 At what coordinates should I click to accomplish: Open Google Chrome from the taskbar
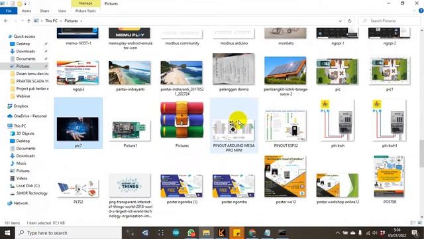252,233
